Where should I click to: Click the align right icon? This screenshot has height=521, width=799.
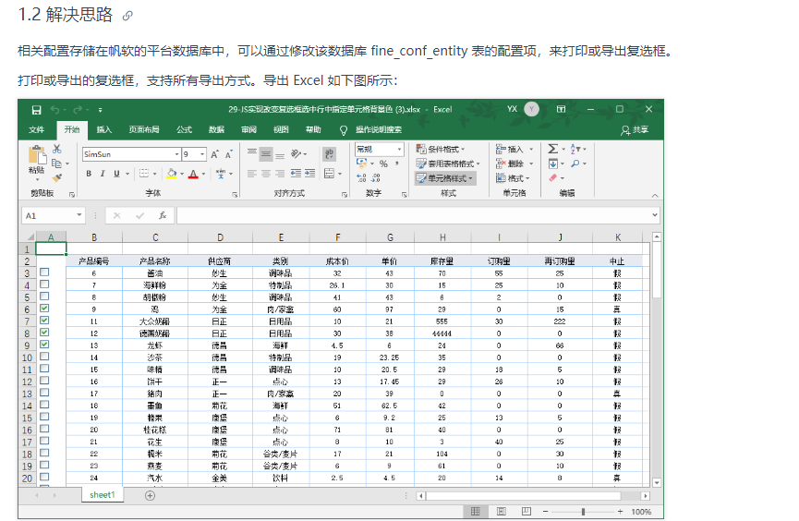280,174
